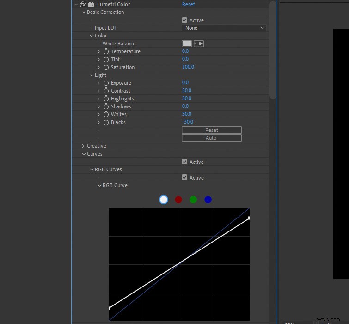349x324 pixels.
Task: Click the Whites value 30.0 field
Action: (187, 114)
